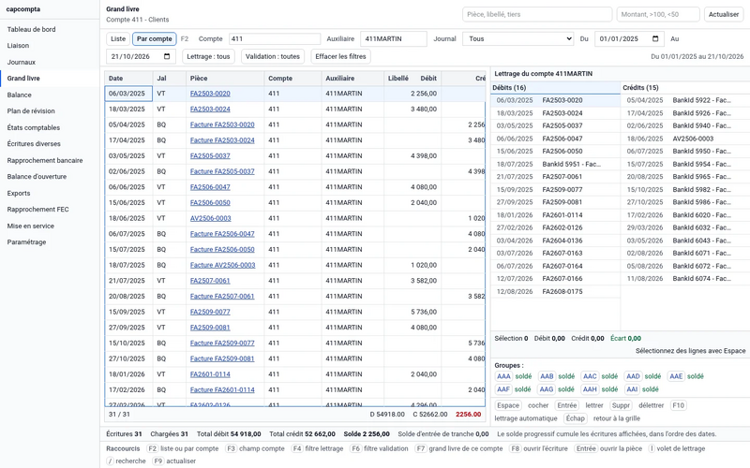Open Mise en service
Screen dimensions: 750x468
pos(31,226)
